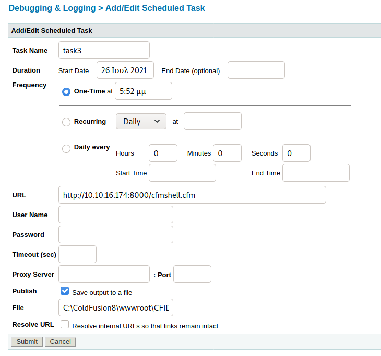Image resolution: width=381 pixels, height=356 pixels.
Task: Click the File path field
Action: pyautogui.click(x=116, y=307)
